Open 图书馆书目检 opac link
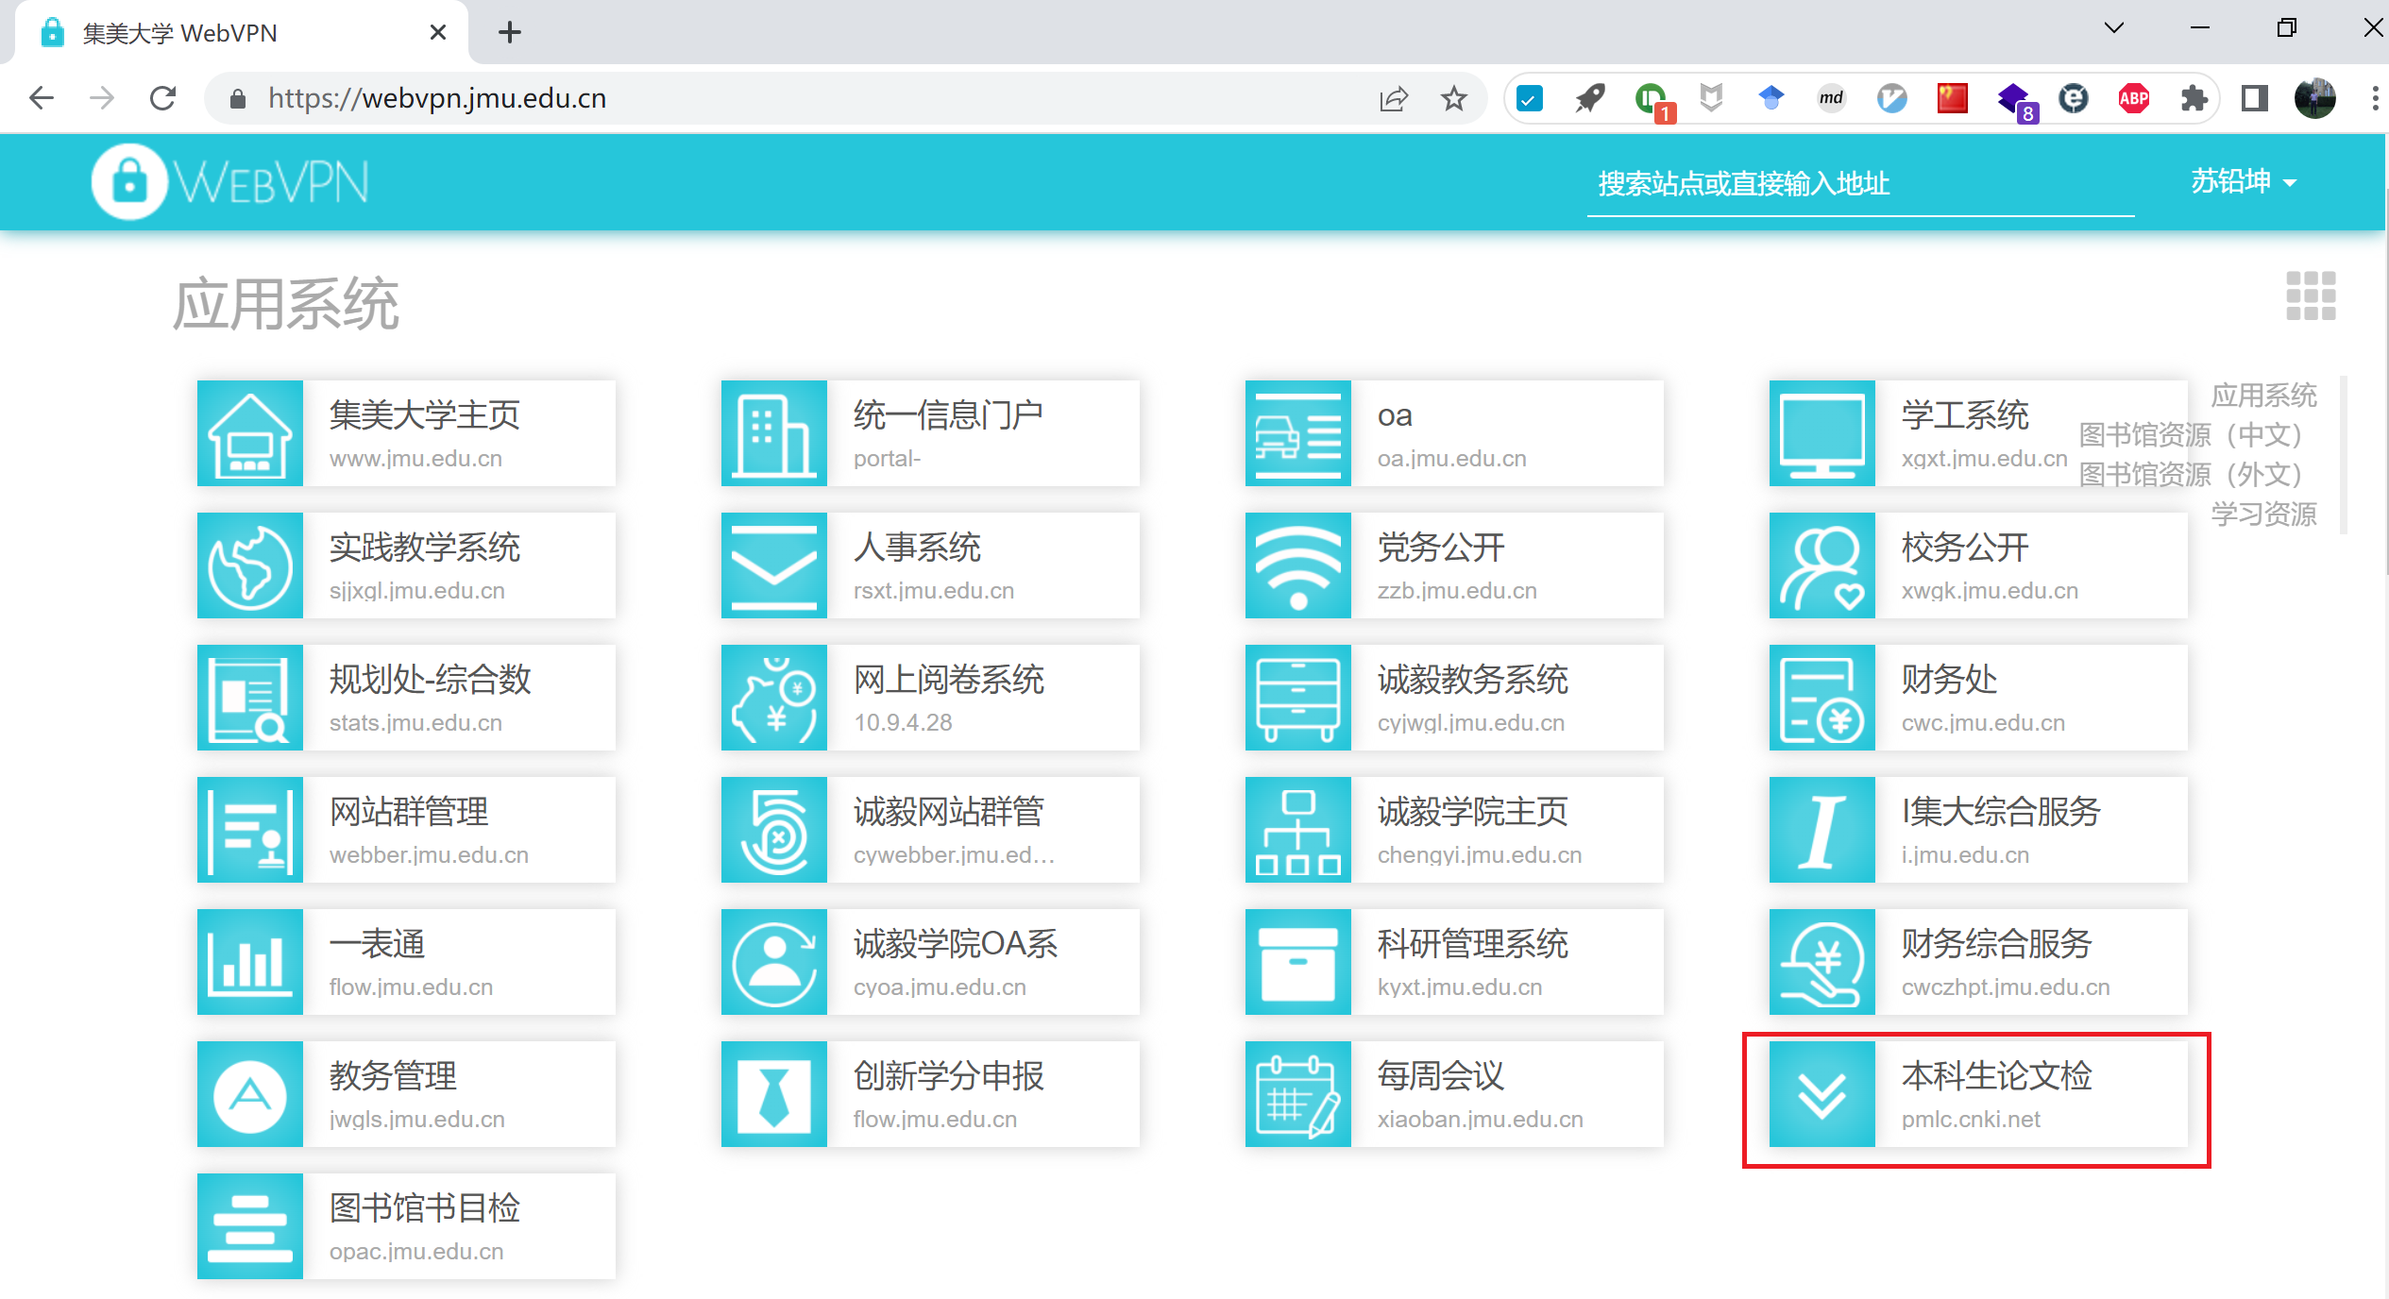The width and height of the screenshot is (2389, 1299). [425, 1208]
